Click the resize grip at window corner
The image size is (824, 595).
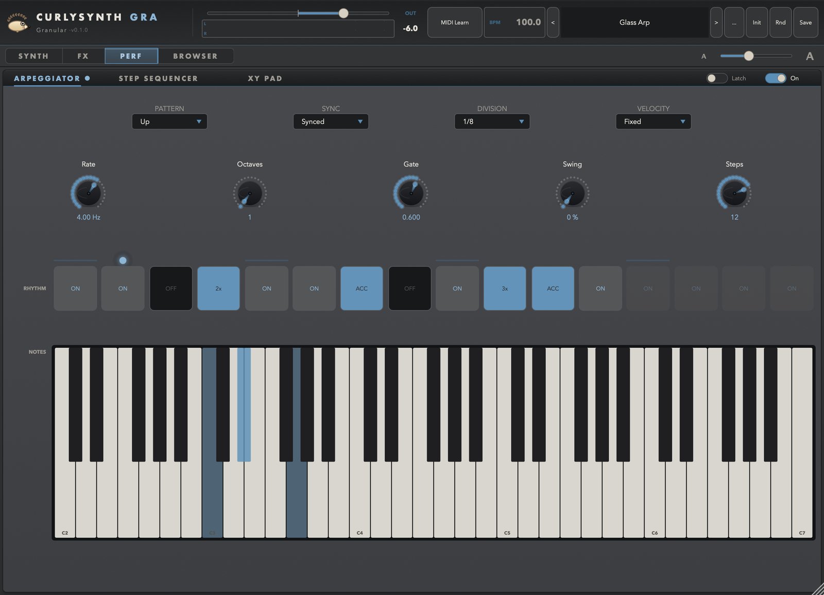[817, 589]
